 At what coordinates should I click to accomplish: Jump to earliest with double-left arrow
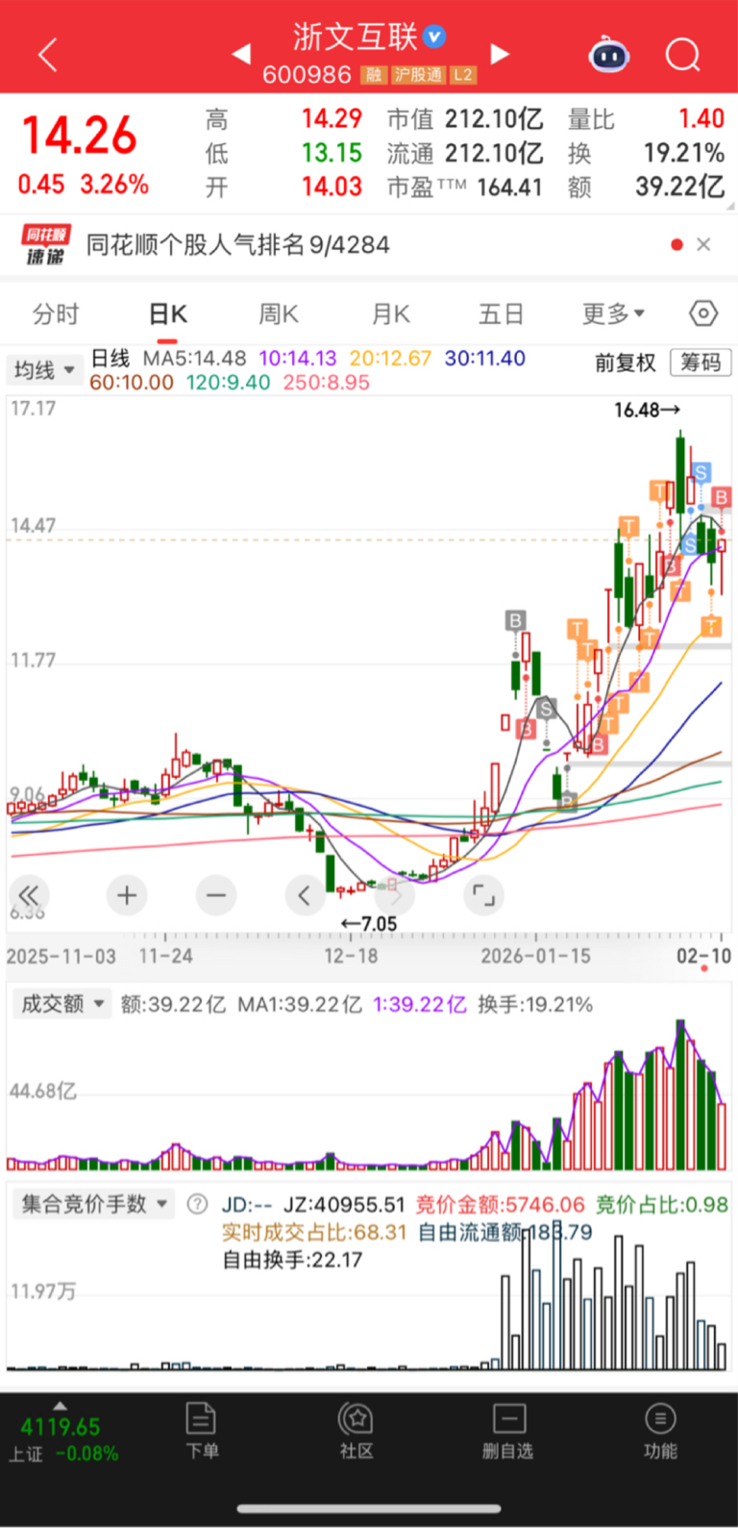28,895
